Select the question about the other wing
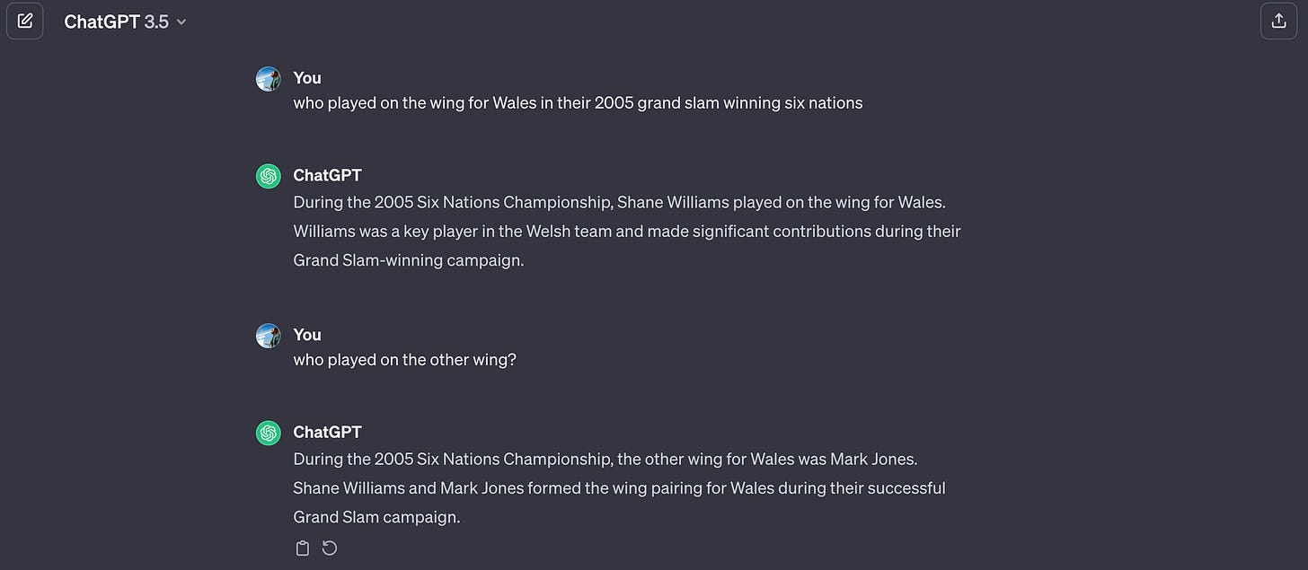 click(x=404, y=359)
